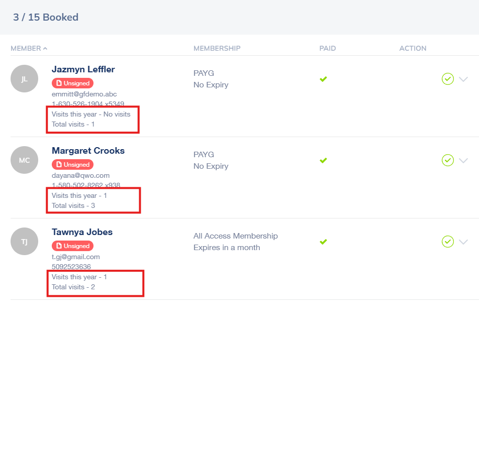Open Tawnya Jobes' member profile name

pos(82,232)
